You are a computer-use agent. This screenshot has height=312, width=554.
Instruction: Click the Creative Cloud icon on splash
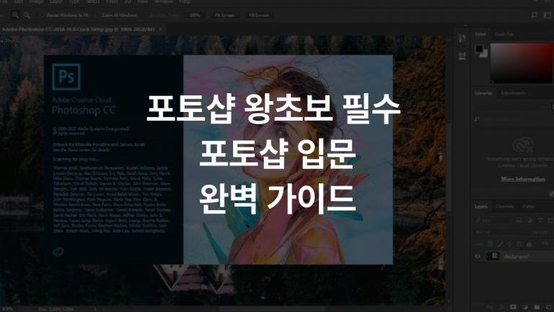pos(58,251)
